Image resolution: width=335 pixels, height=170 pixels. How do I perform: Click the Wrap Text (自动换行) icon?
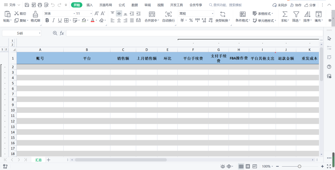point(168,14)
